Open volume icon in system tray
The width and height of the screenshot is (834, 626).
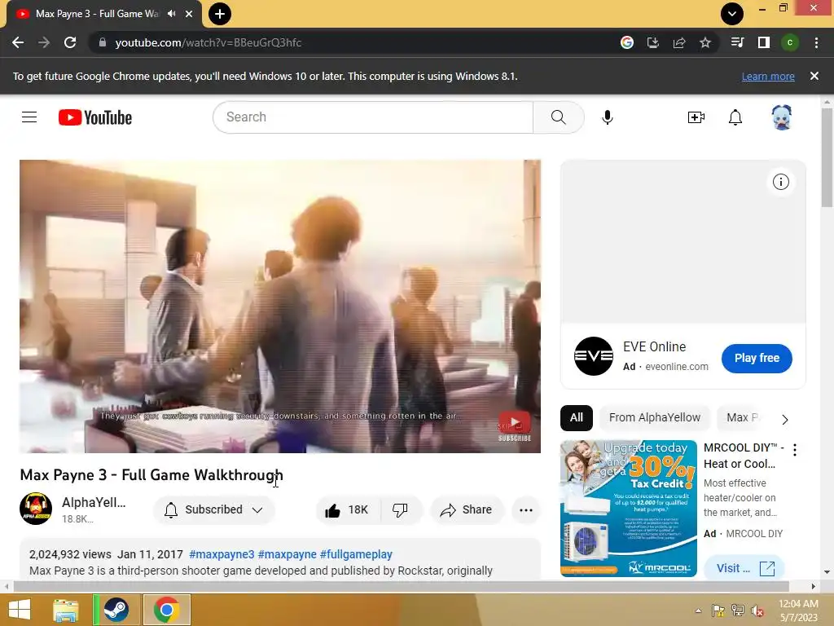(757, 611)
